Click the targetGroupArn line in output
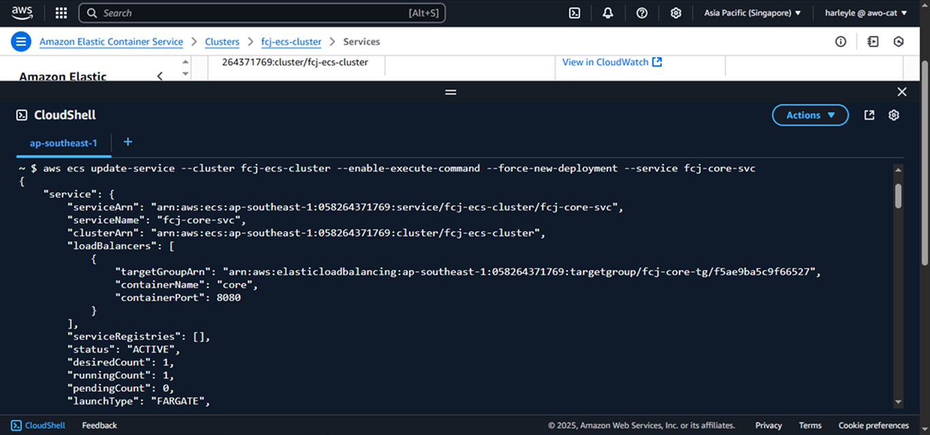The width and height of the screenshot is (930, 435). click(x=468, y=272)
